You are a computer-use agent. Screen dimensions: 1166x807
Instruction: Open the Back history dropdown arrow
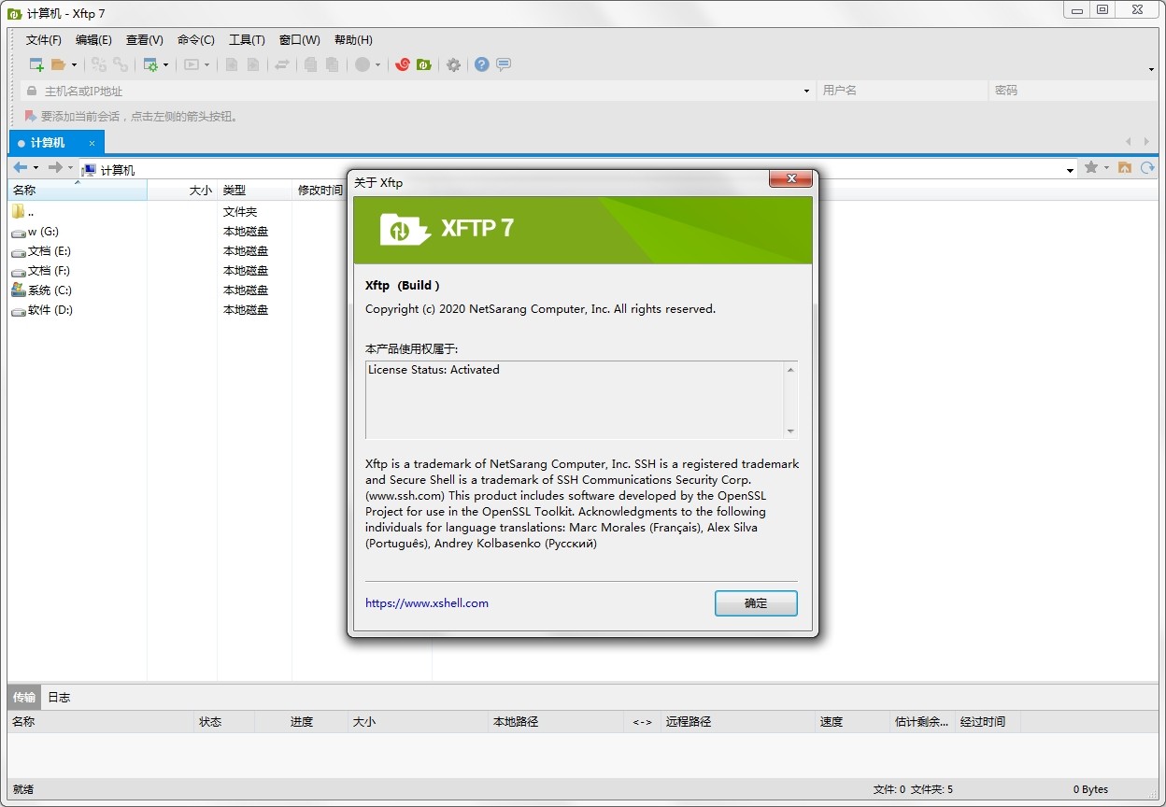point(36,168)
